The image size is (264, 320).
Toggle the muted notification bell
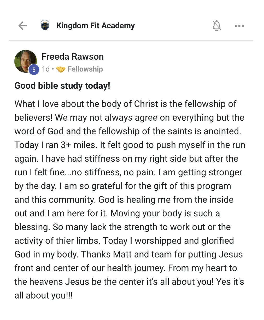click(x=216, y=26)
